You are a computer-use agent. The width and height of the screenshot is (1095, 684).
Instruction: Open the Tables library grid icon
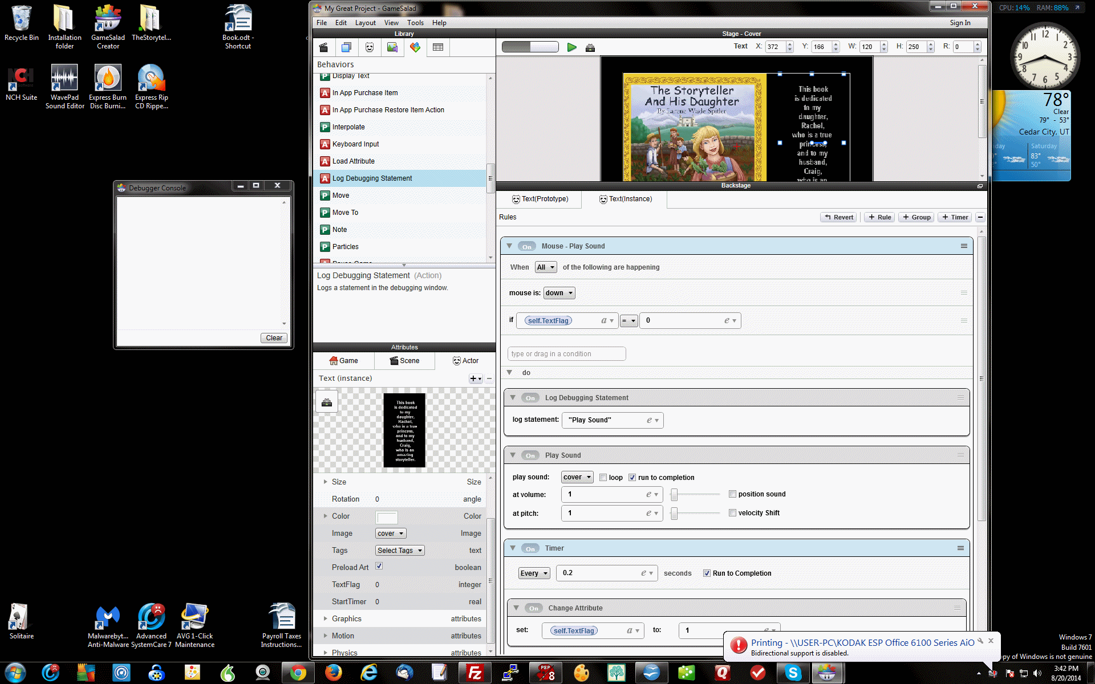click(x=437, y=47)
